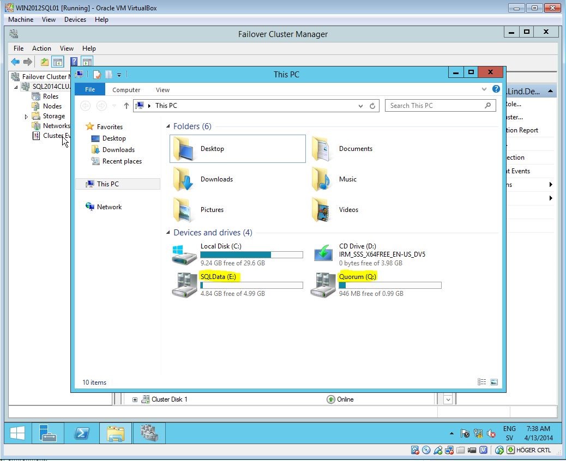This screenshot has width=566, height=461.
Task: Click the Local Disk (C:) drive icon
Action: [185, 254]
